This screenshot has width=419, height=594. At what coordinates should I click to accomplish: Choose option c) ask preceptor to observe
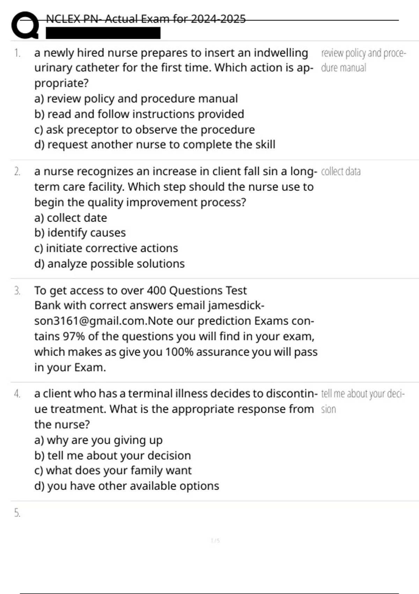[x=145, y=129]
